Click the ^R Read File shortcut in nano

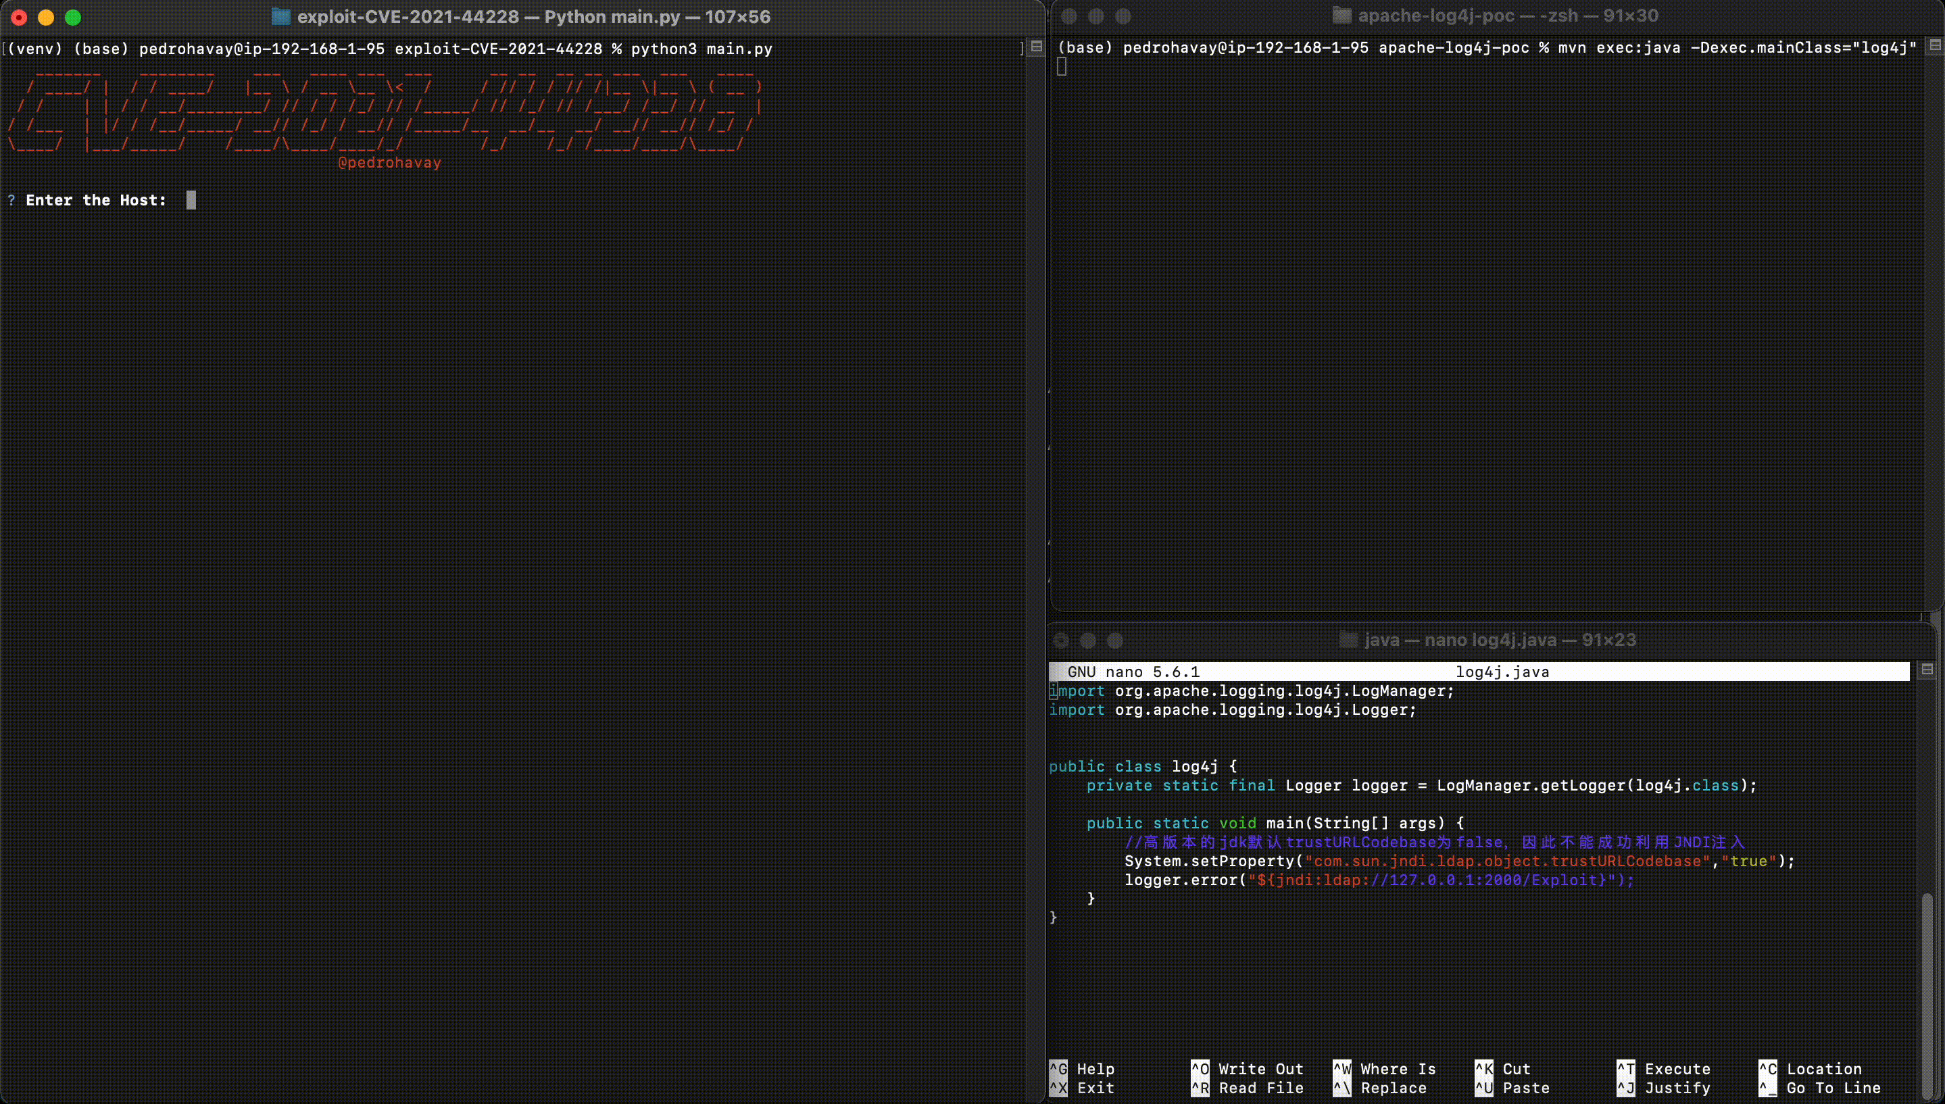[x=1248, y=1088]
